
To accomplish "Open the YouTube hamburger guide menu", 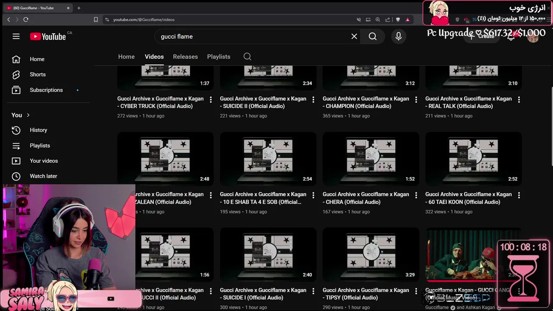I will click(x=16, y=37).
